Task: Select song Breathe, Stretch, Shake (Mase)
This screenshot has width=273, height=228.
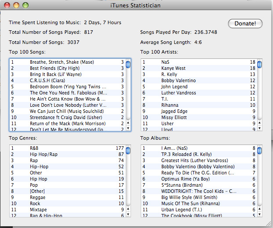Action: [x=68, y=62]
